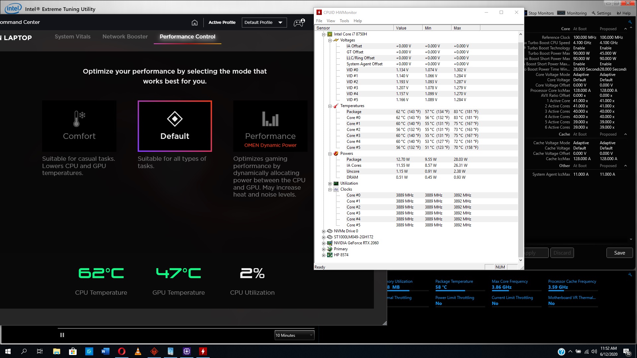The image size is (637, 358).
Task: Open the Performance Control tab
Action: click(187, 36)
